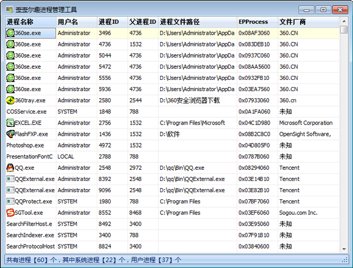Select the PresentationFontC process row
The image size is (353, 268).
172,157
